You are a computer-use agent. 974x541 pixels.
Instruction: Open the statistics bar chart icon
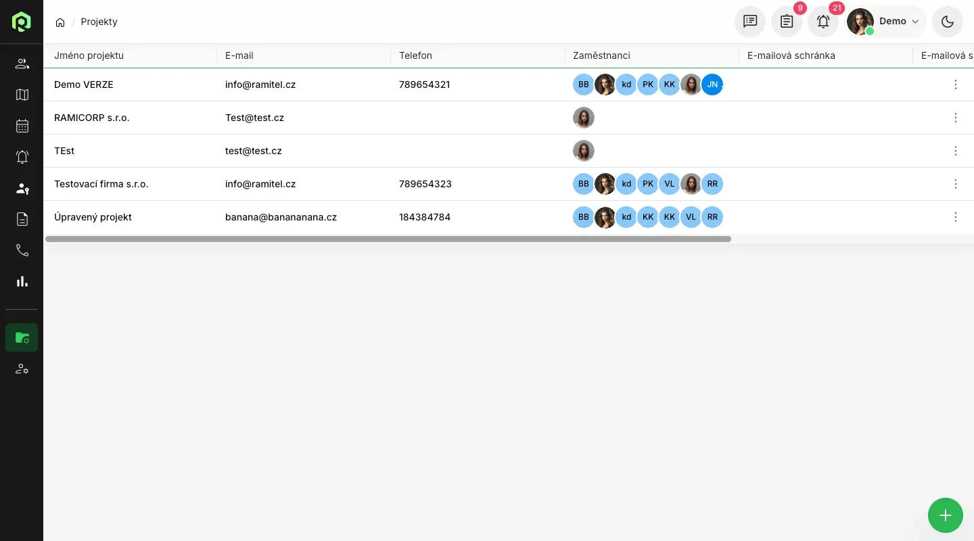pyautogui.click(x=22, y=281)
